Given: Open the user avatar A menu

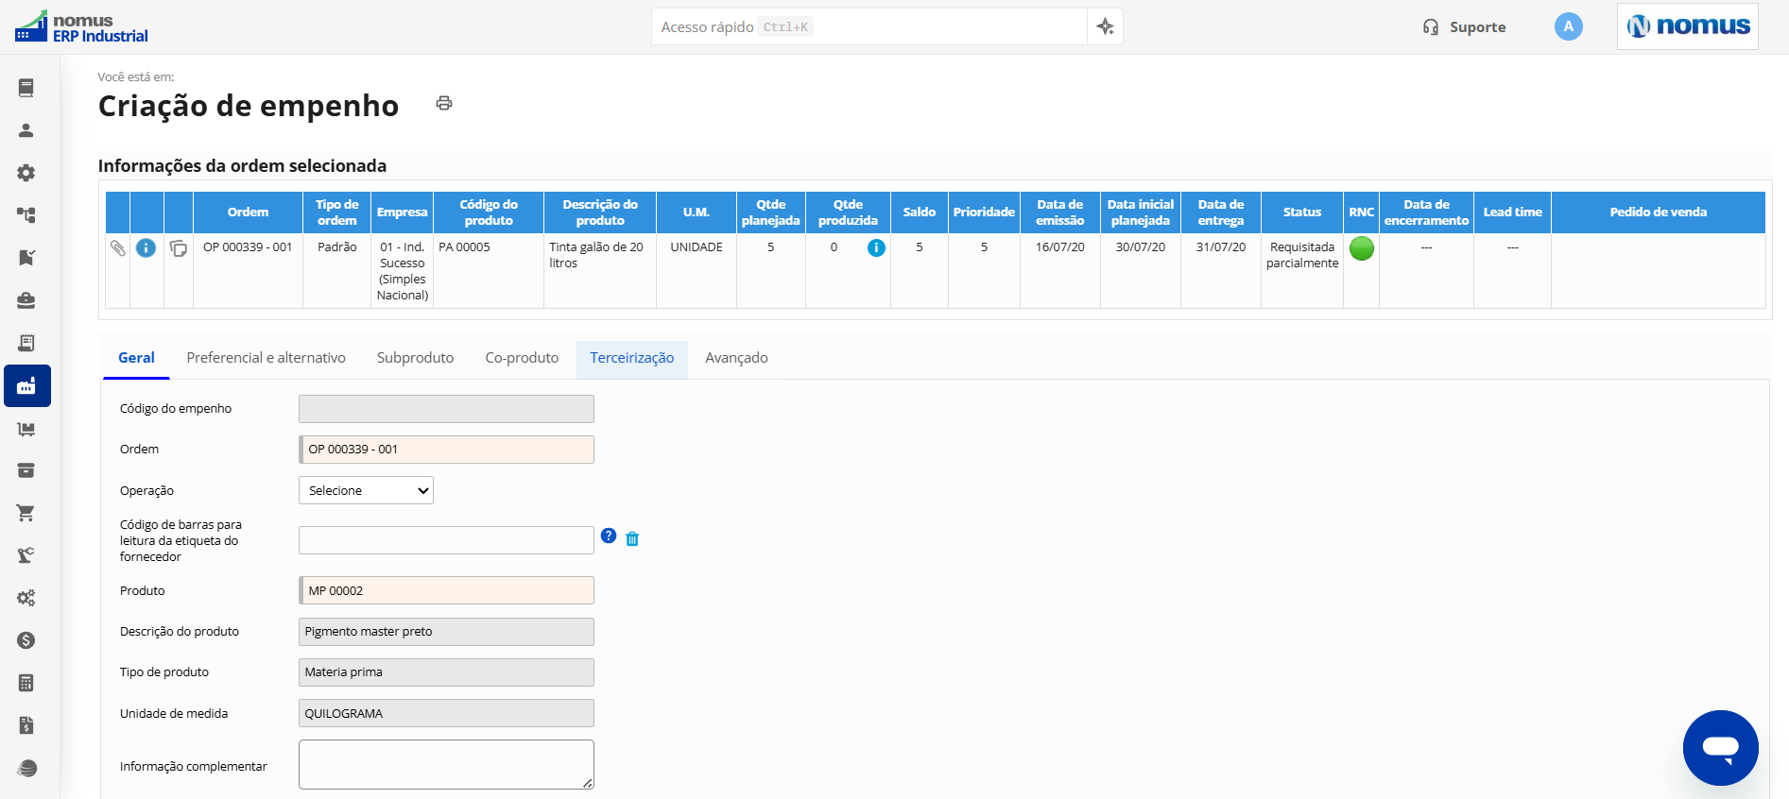Looking at the screenshot, I should [x=1568, y=26].
